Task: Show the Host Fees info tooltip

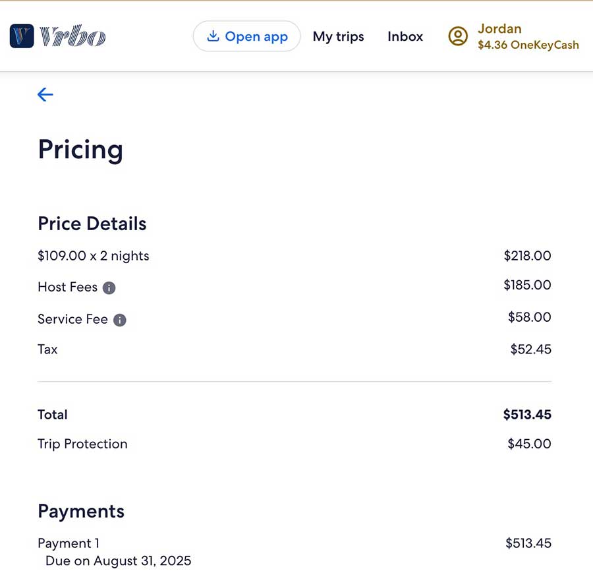Action: [x=110, y=287]
